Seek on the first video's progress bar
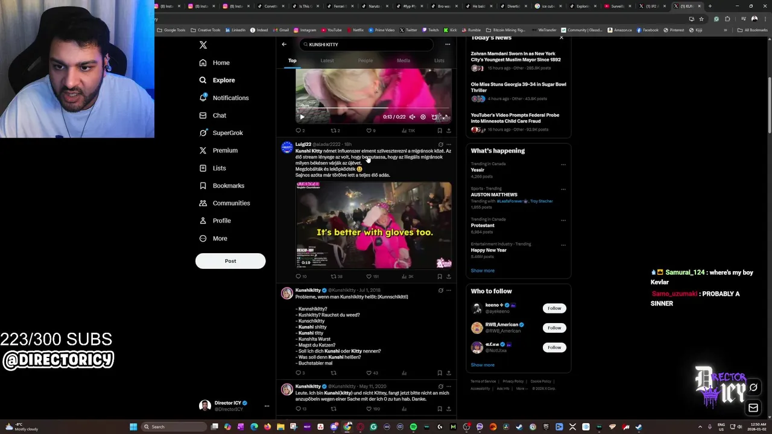Viewport: 772px width, 434px height. [373, 109]
